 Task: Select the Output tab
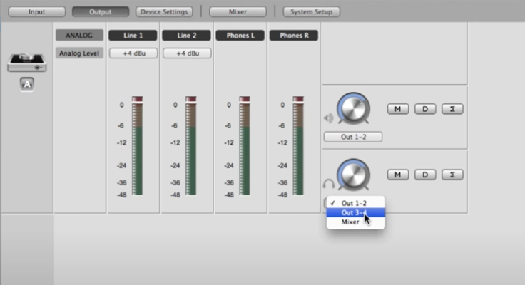(101, 11)
